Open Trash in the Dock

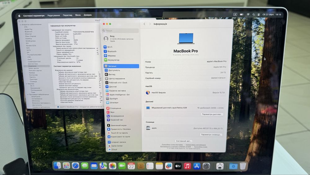(243, 166)
